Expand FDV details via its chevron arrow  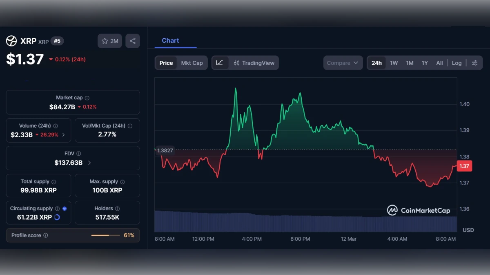pyautogui.click(x=89, y=162)
